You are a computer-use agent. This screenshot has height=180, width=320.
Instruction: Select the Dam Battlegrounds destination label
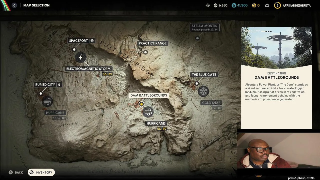(x=148, y=95)
